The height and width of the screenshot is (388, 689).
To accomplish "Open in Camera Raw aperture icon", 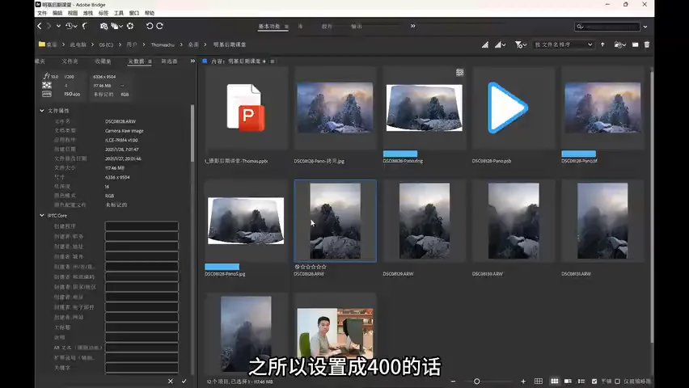I will click(130, 27).
